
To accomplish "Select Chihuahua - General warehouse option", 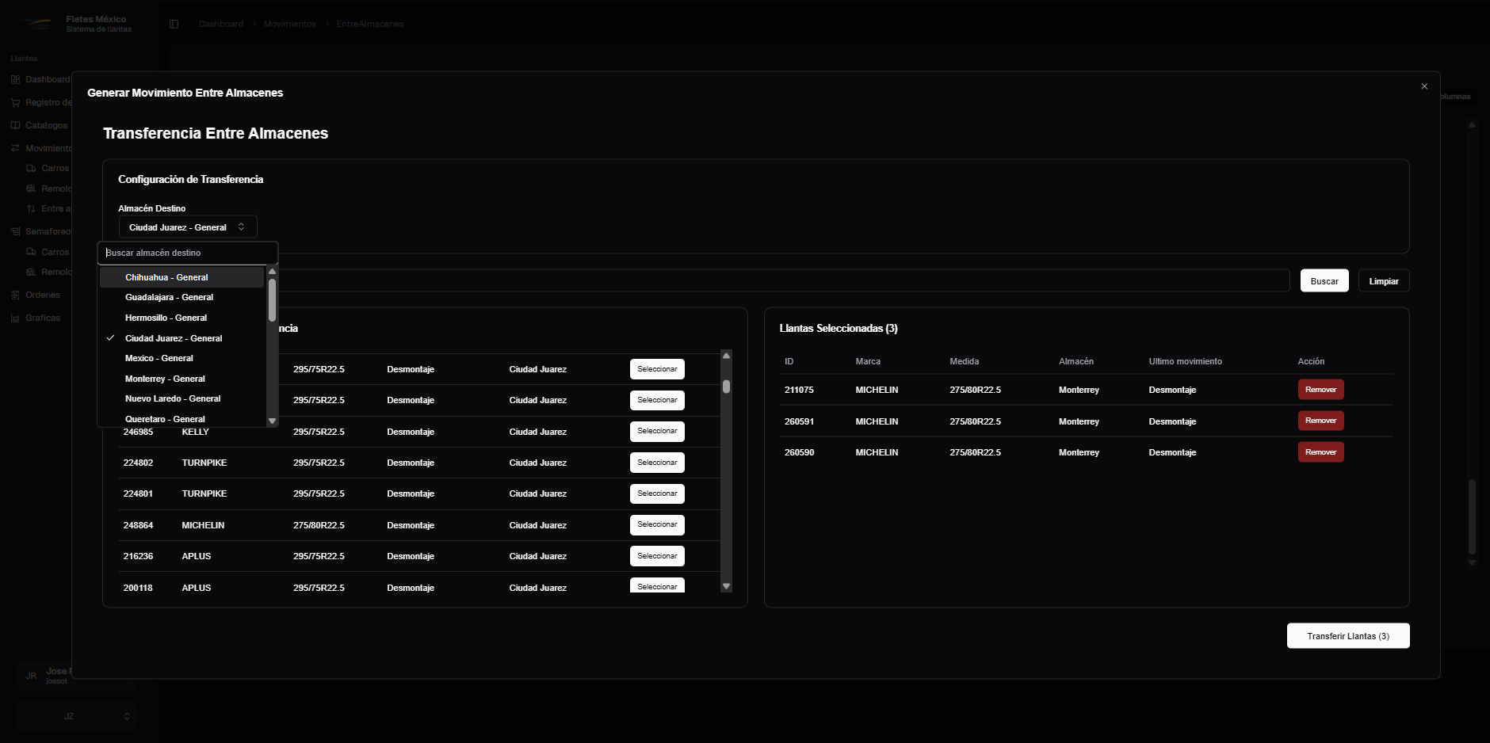I will click(x=166, y=277).
